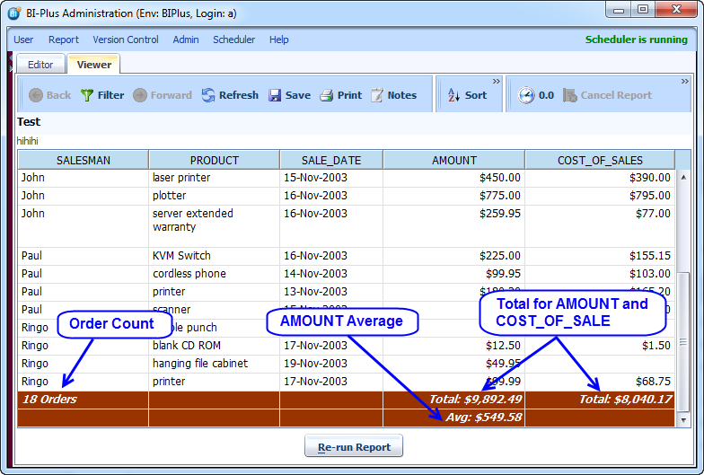Click the SALESMAN column header
The width and height of the screenshot is (704, 475).
pos(84,160)
